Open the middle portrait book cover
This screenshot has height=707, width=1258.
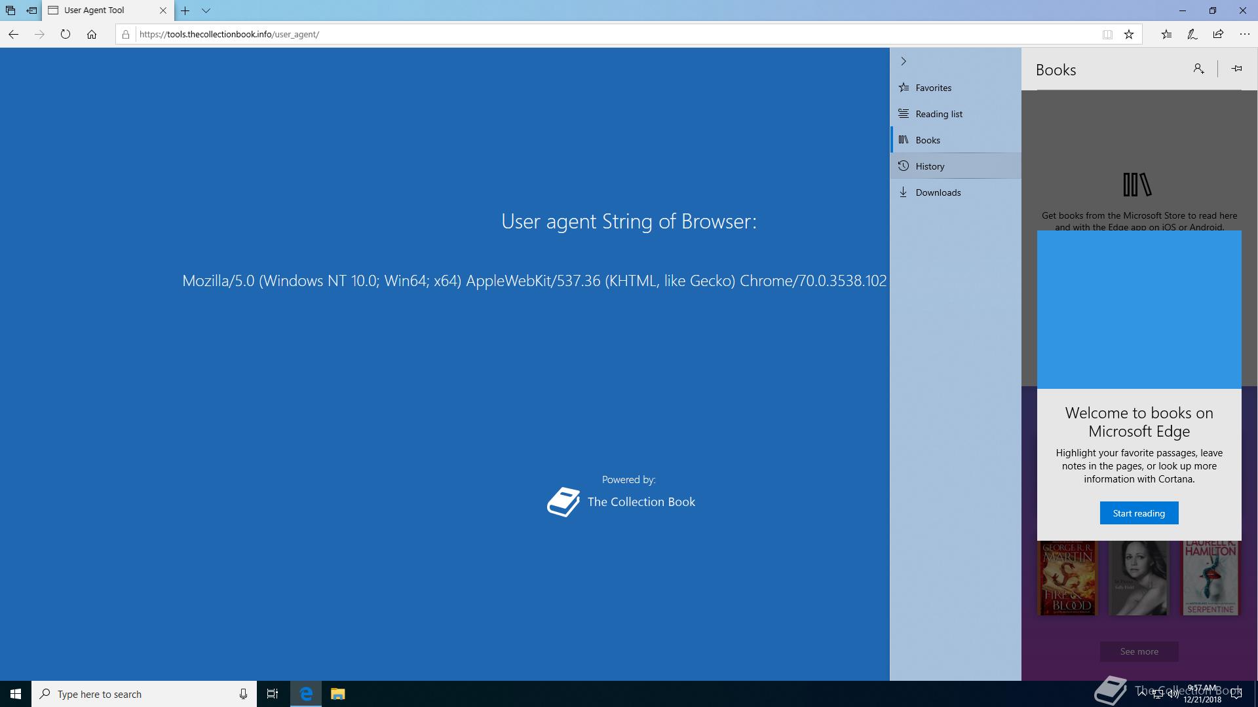(1138, 578)
